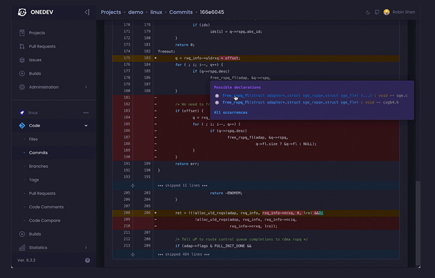Click demo breadcrumb link
The height and width of the screenshot is (278, 435).
click(136, 12)
